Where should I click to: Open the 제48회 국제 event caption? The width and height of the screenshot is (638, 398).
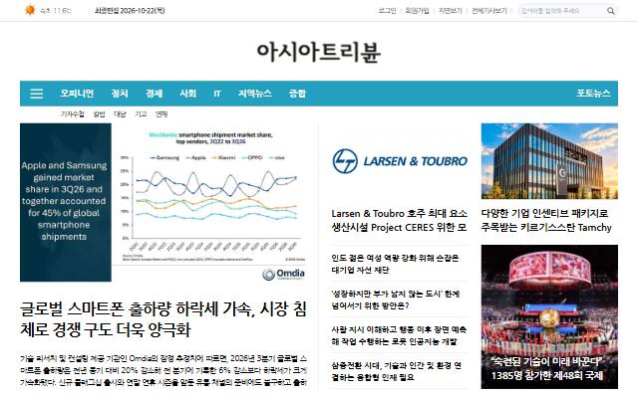[547, 369]
